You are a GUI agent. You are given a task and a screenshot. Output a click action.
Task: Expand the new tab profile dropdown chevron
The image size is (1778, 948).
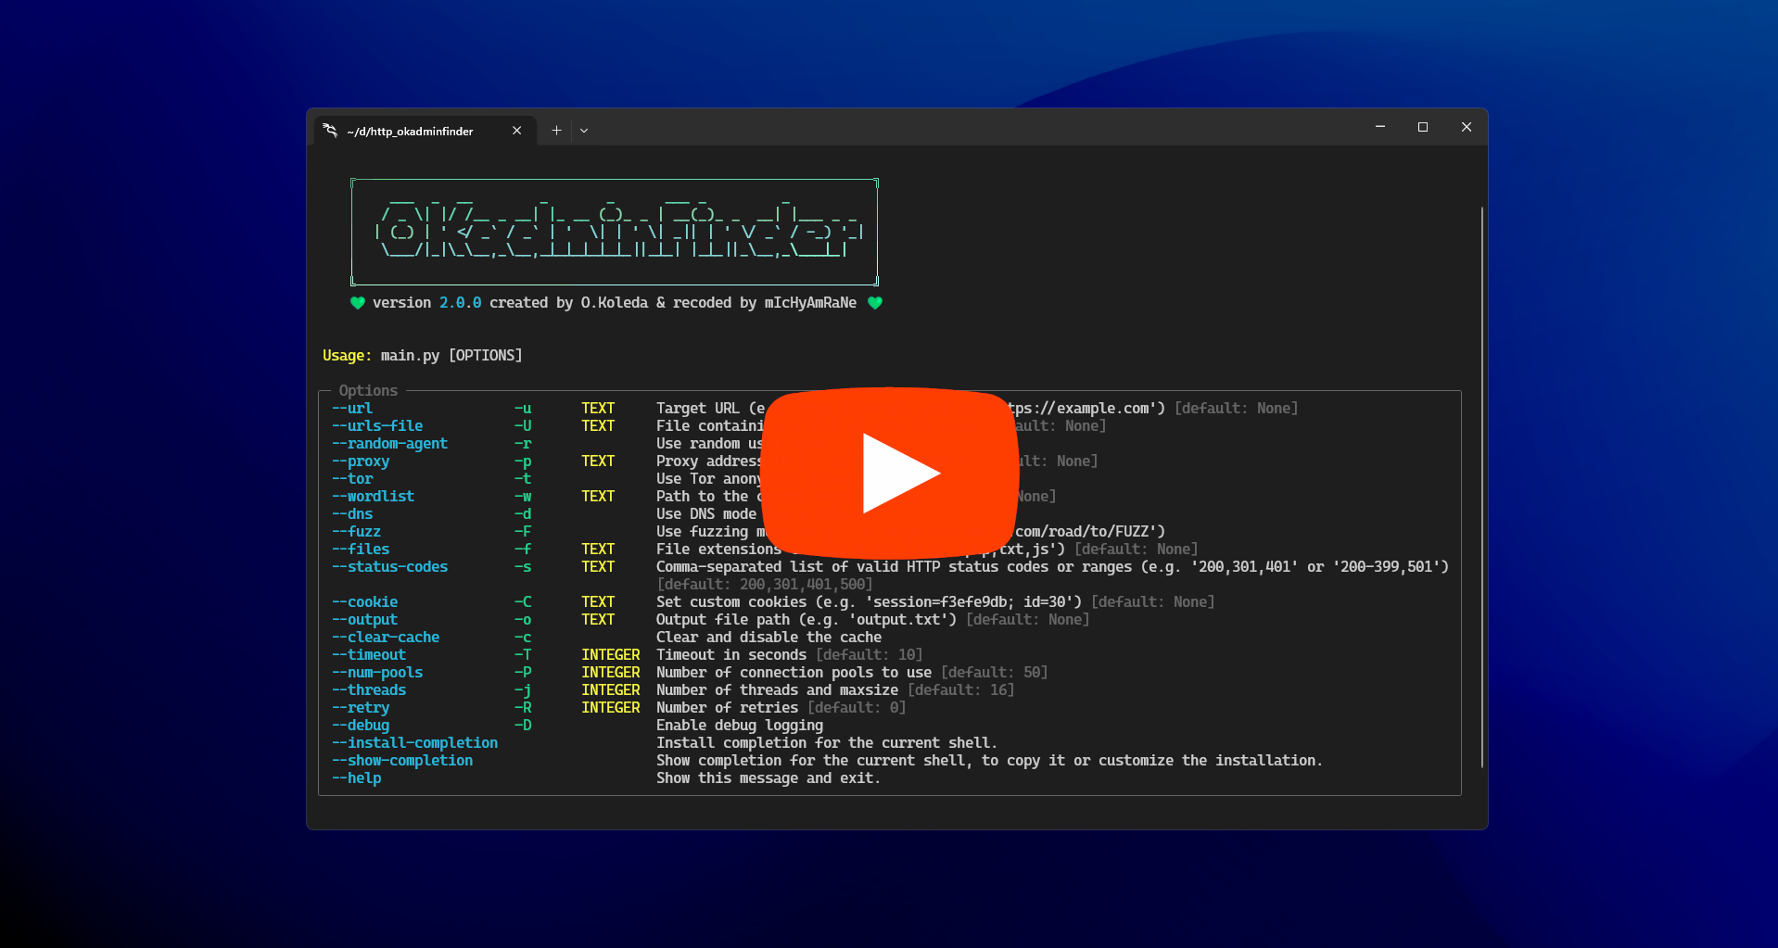coord(584,131)
